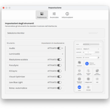Open the Avanzata tab
110x110 pixels.
point(54,15)
